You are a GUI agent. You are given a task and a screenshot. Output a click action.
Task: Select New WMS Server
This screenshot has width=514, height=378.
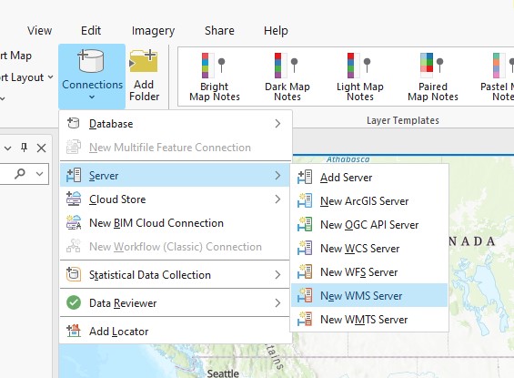tap(369, 296)
